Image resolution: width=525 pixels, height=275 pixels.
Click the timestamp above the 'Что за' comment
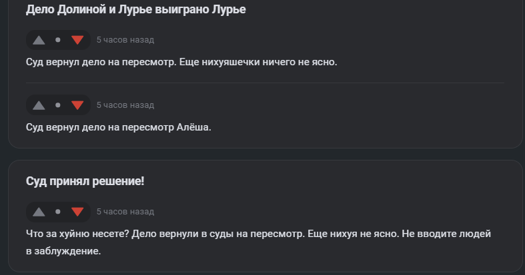click(x=125, y=212)
